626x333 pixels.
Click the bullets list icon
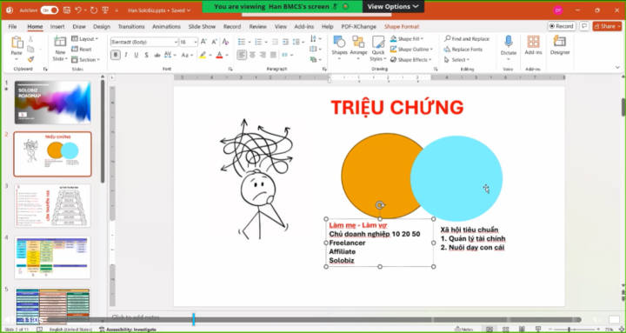pos(241,42)
